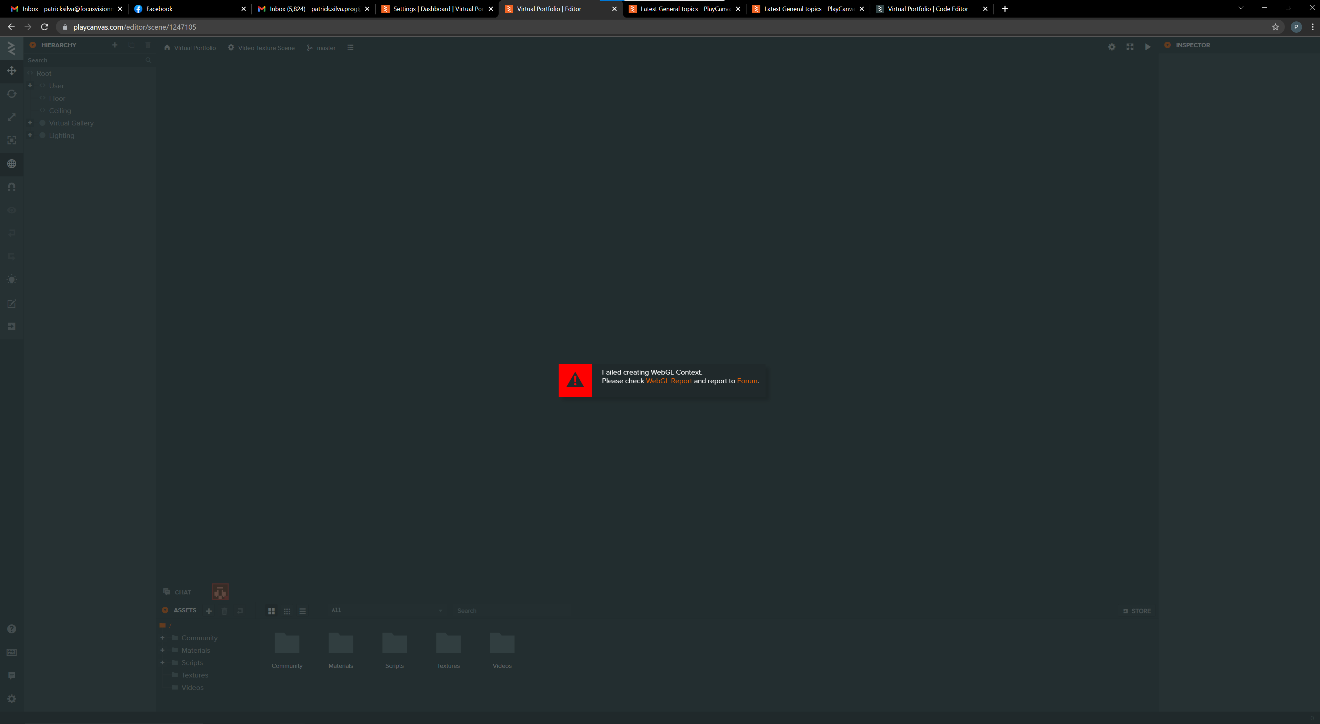Open Code Editor from left toolbar

(x=12, y=304)
